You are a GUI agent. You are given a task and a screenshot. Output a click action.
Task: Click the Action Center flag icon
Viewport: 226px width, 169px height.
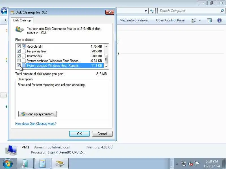point(197,164)
